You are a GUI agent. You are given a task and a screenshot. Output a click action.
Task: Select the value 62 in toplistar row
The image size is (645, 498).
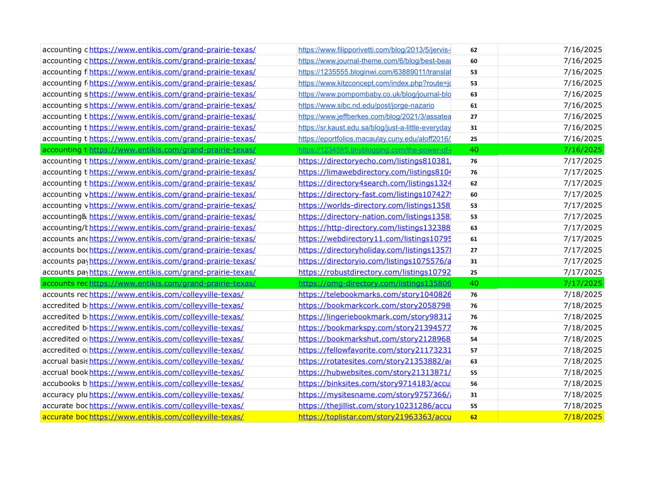[474, 417]
